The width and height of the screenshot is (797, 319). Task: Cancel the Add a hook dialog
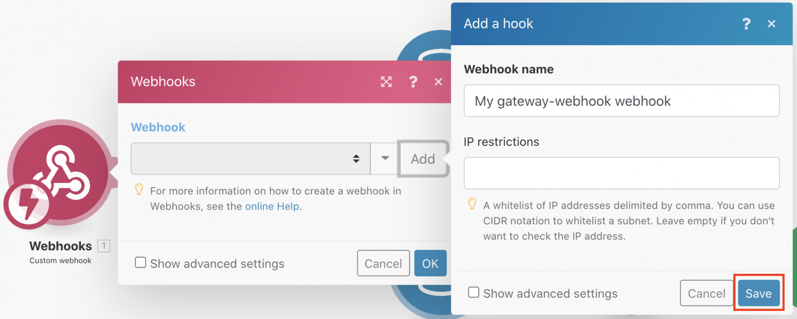706,293
